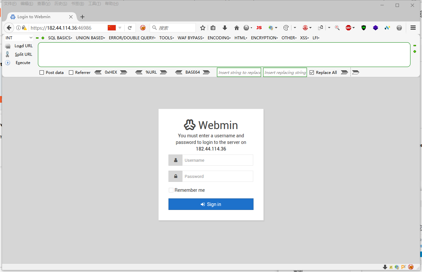Open the OTHER dropdown menu
The height and width of the screenshot is (272, 422).
click(289, 38)
